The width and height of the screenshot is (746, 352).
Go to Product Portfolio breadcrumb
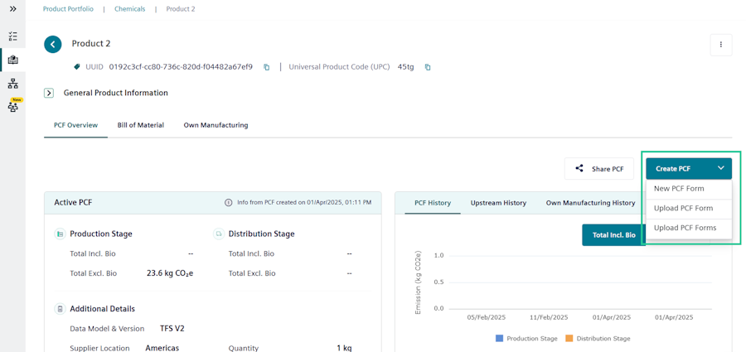(68, 9)
